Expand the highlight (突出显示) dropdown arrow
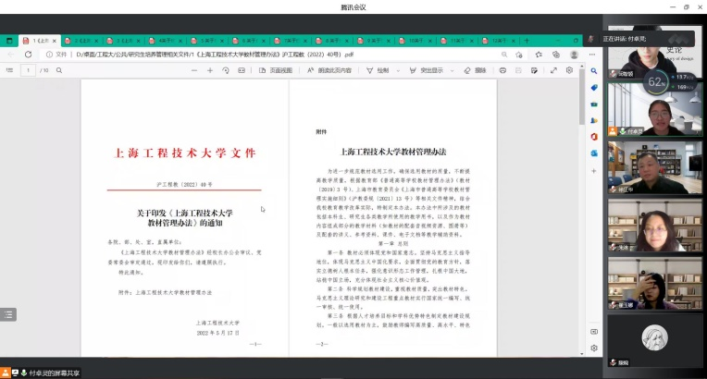 [x=453, y=70]
